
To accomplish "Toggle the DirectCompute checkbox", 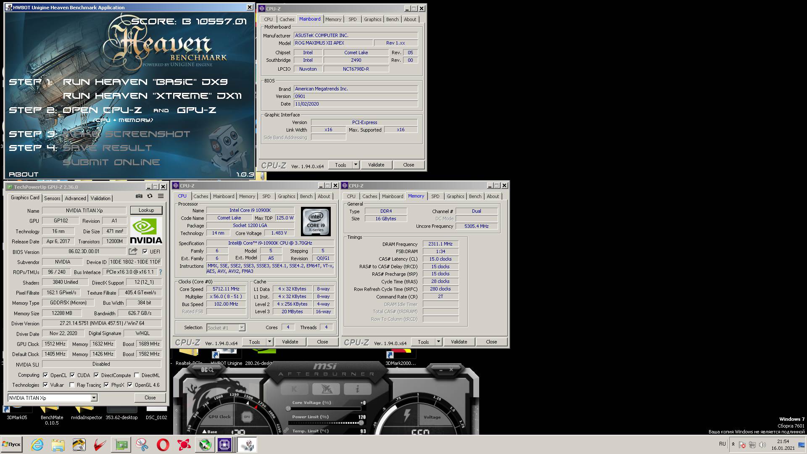I will coord(96,375).
